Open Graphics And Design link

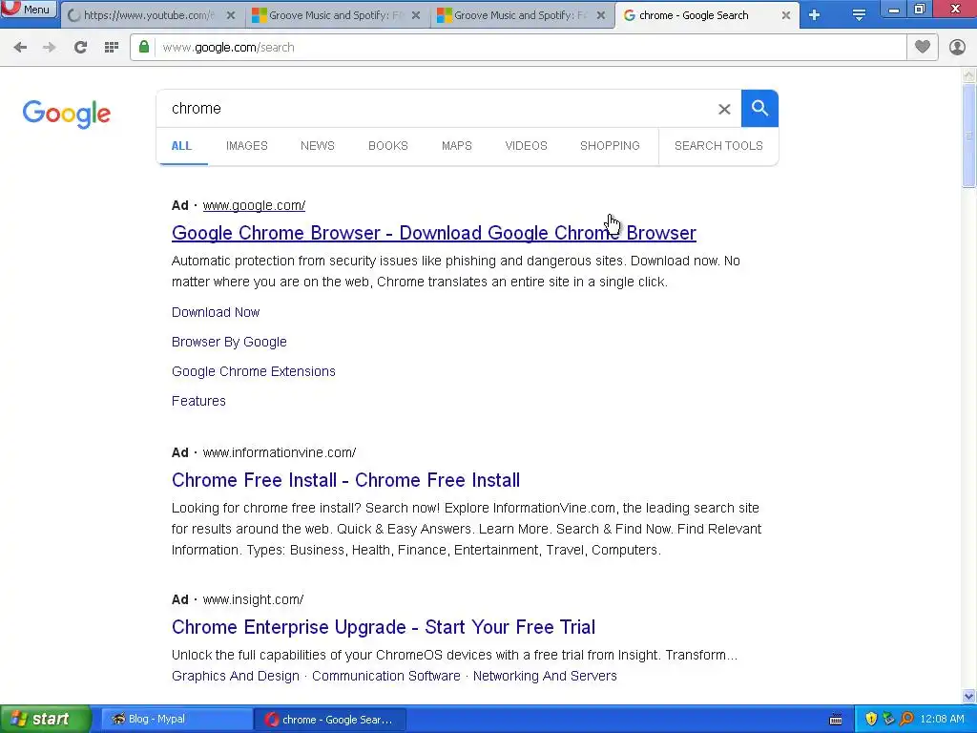coord(236,677)
